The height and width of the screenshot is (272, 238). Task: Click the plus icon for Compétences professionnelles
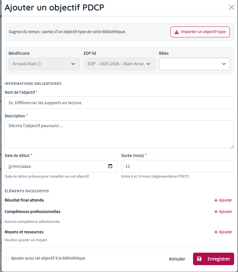(216, 212)
